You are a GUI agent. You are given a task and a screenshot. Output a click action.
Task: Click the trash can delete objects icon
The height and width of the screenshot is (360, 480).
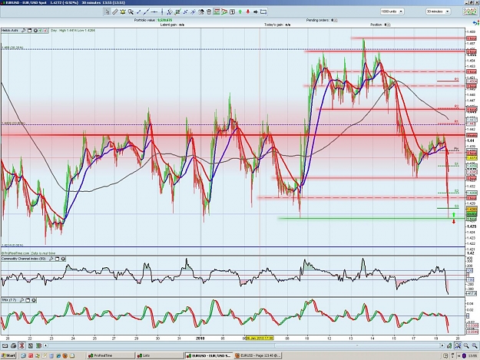click(209, 12)
